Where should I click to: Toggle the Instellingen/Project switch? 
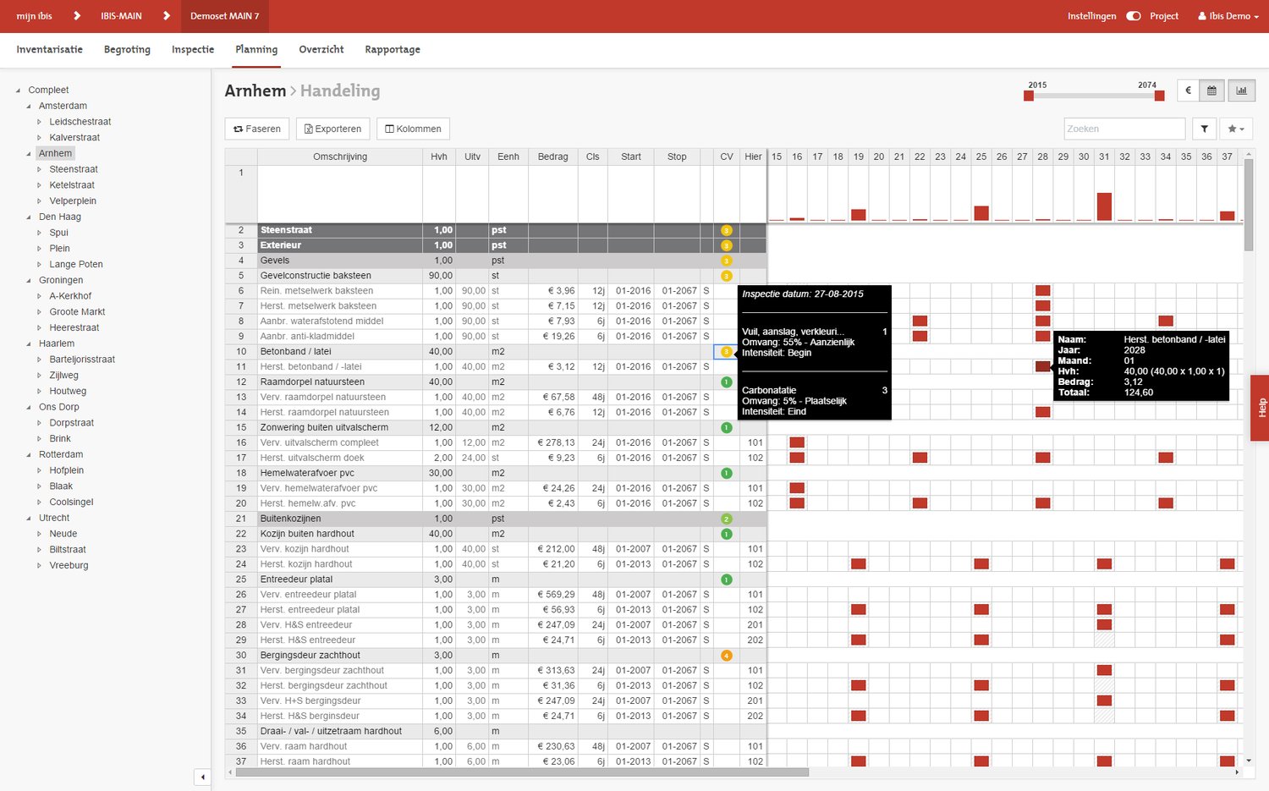click(1134, 16)
